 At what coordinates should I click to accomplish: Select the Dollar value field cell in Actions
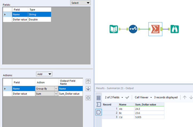tap(24, 94)
